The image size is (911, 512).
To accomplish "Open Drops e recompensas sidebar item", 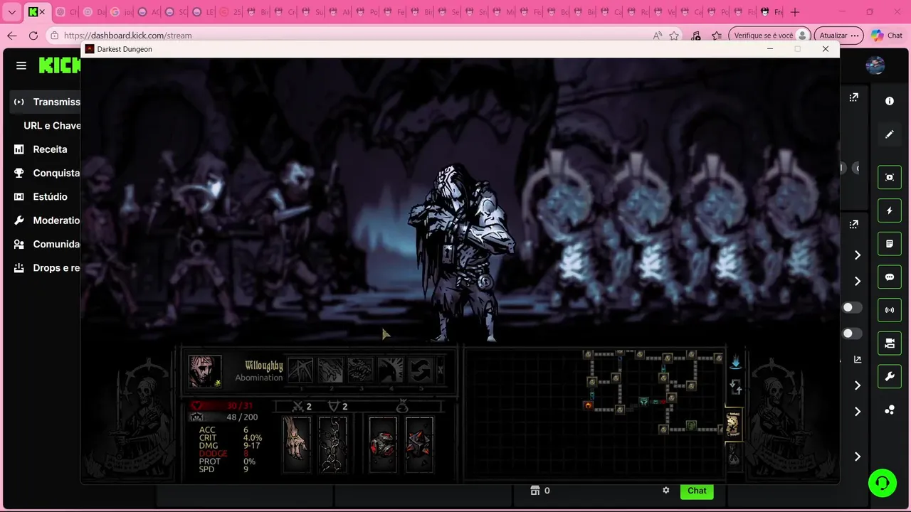I will pos(46,268).
